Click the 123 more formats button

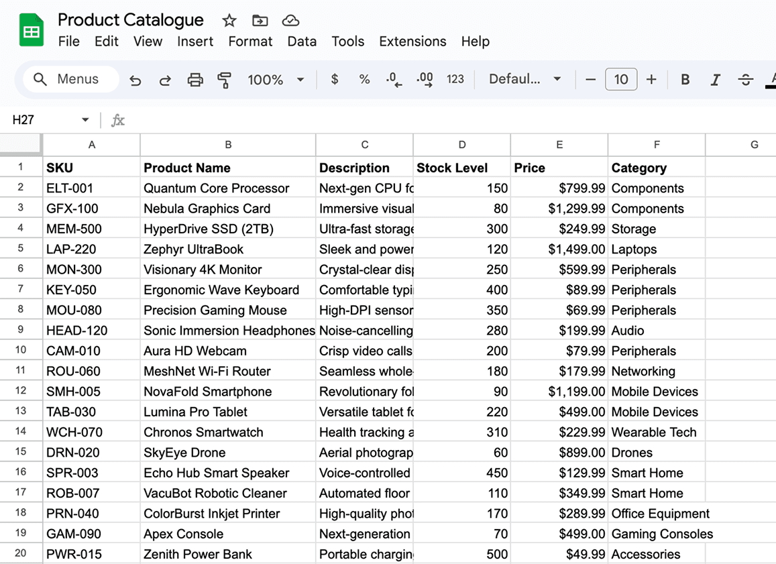pos(455,80)
